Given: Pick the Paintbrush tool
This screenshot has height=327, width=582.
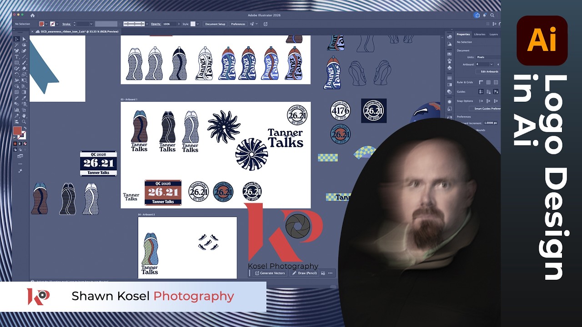Looking at the screenshot, I should click(x=24, y=63).
